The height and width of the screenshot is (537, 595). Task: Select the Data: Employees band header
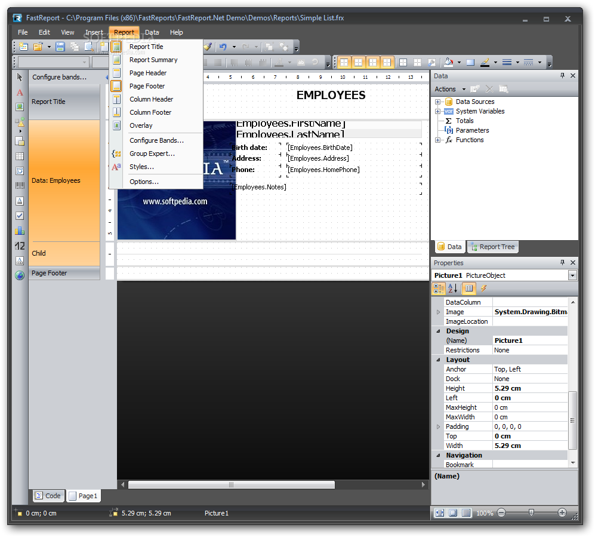click(64, 180)
